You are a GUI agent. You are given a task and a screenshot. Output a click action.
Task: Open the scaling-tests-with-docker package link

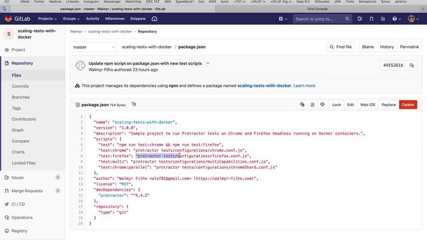click(264, 86)
